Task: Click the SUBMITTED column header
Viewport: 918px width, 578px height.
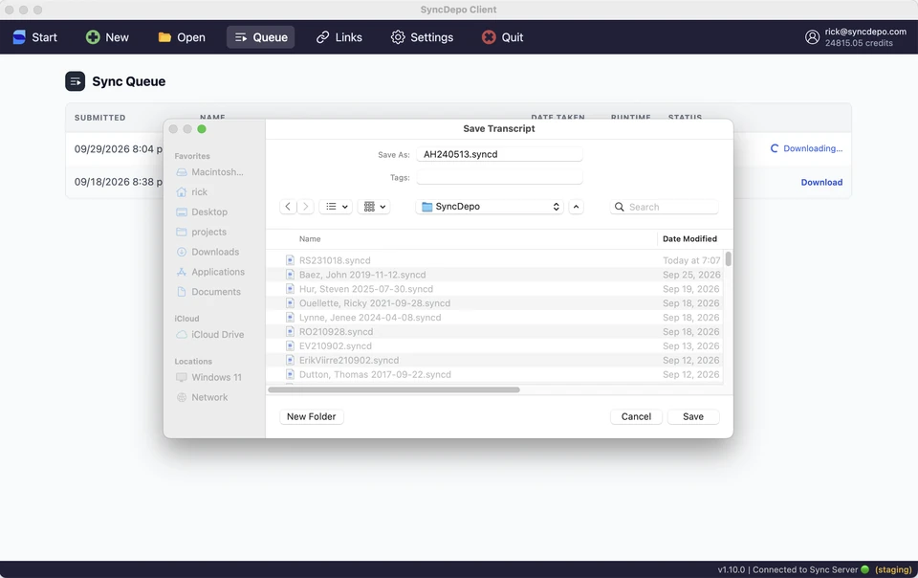Action: coord(100,118)
